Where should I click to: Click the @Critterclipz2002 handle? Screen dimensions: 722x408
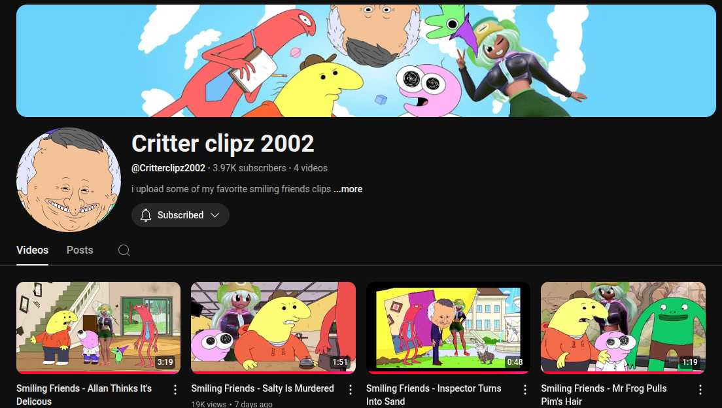169,168
